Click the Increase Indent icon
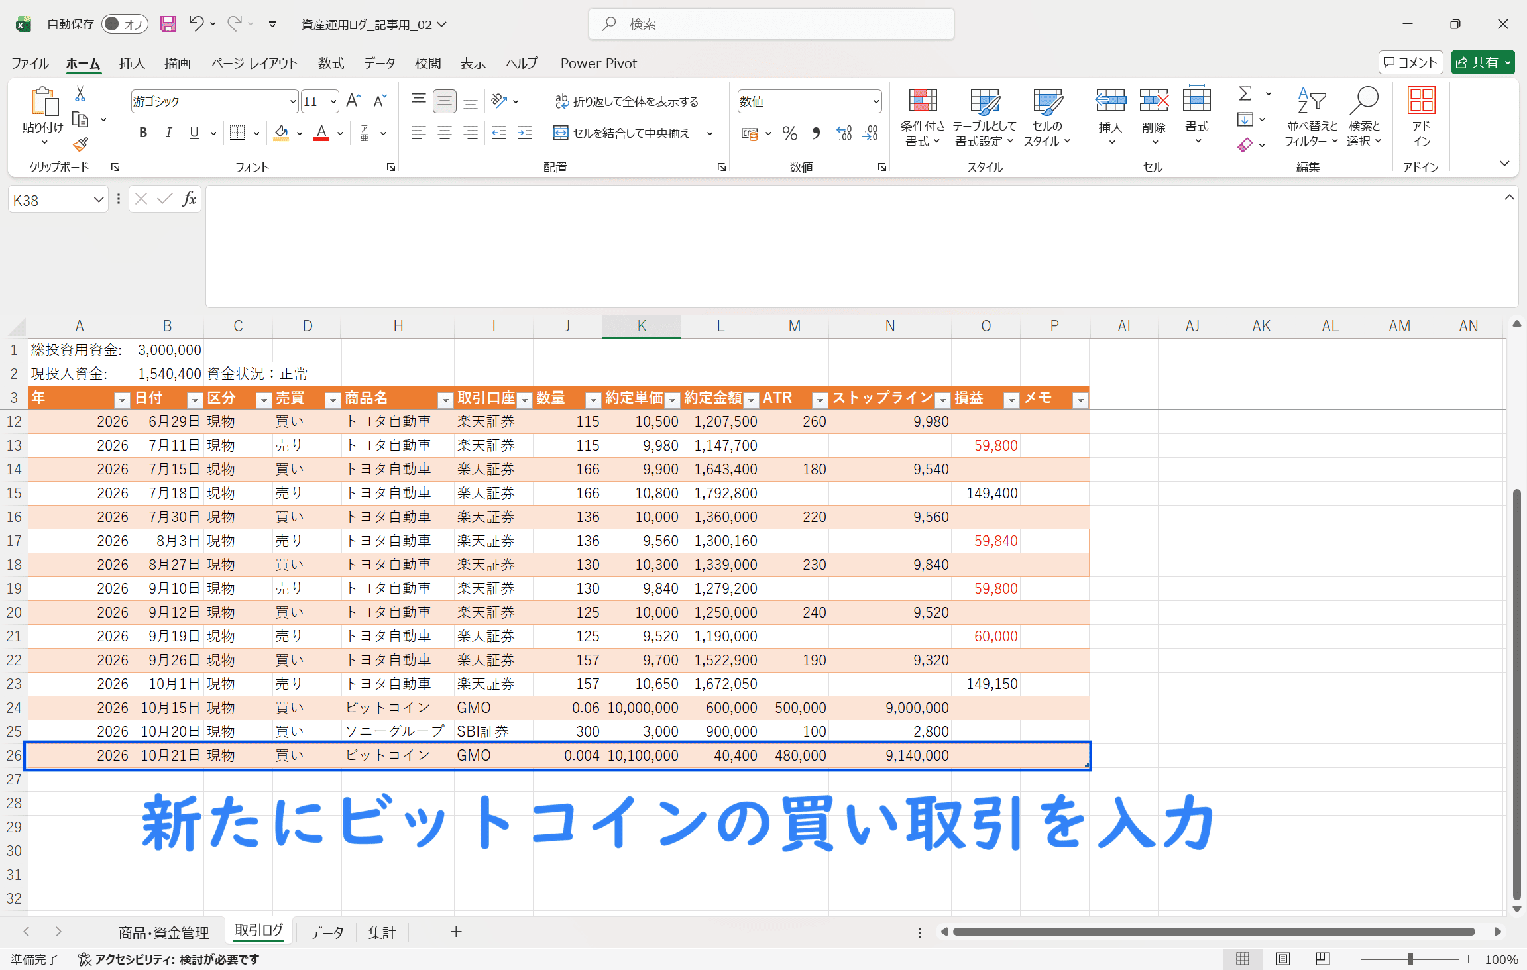Viewport: 1527px width, 970px height. coord(525,133)
